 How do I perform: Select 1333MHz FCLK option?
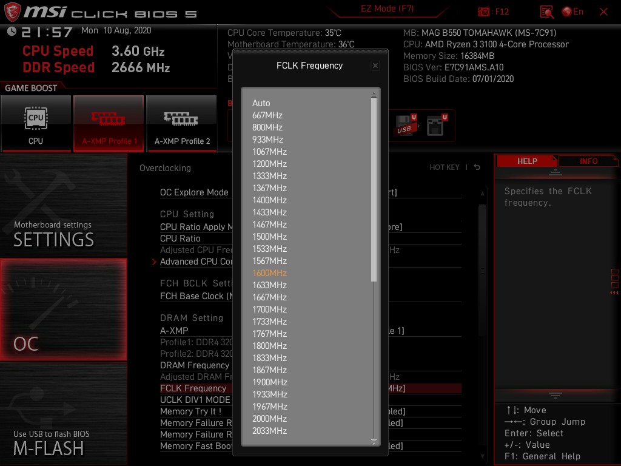(x=269, y=176)
